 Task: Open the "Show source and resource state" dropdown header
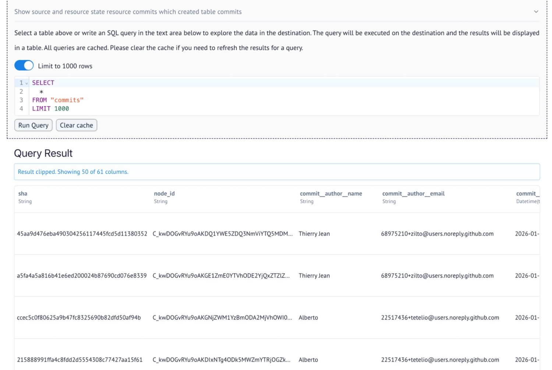pos(128,11)
